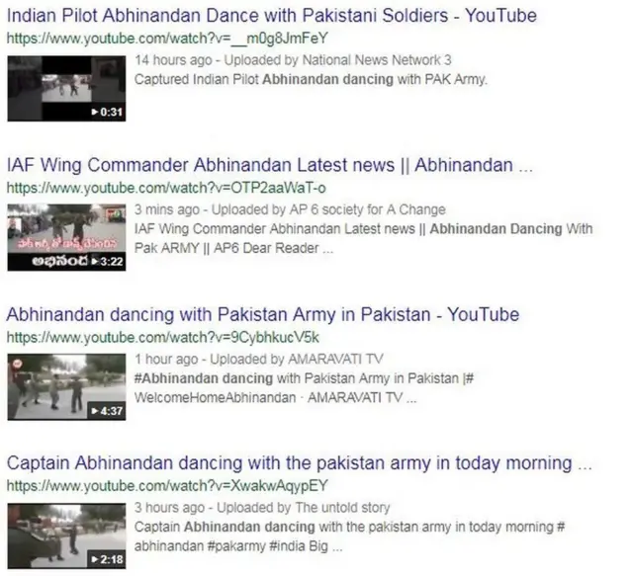Play the 4:37 AMARAVATI TV video thumbnail
633x576 pixels.
(66, 387)
